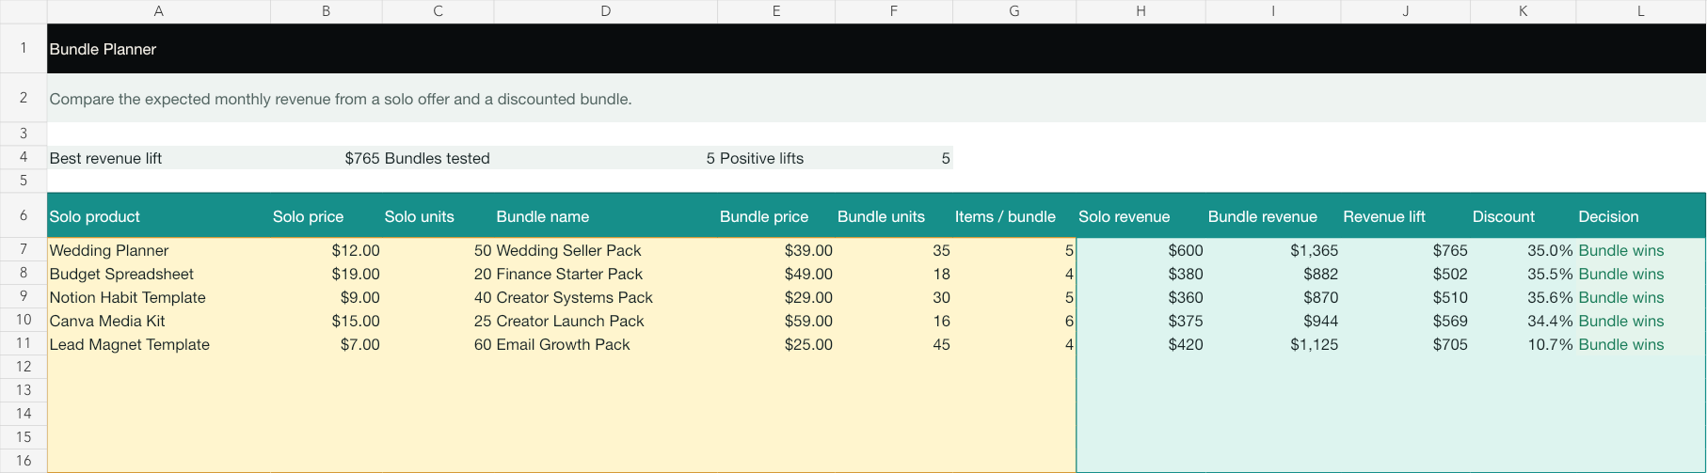Click the Solo price header cell
1707x473 pixels.
(327, 216)
